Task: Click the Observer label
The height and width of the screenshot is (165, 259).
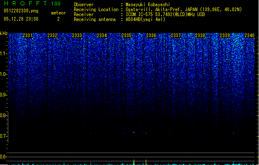Action: tap(84, 5)
